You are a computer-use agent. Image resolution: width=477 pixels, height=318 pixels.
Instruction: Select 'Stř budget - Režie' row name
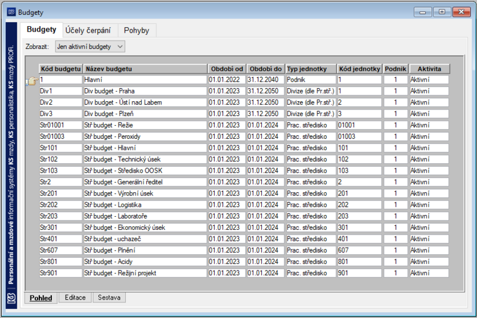click(145, 125)
